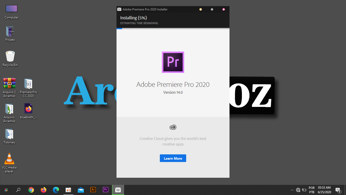Open the Mail app from taskbar
346x195 pixels.
(81, 190)
